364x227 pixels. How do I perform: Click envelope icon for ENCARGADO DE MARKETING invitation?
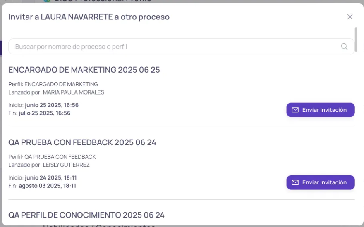[295, 110]
